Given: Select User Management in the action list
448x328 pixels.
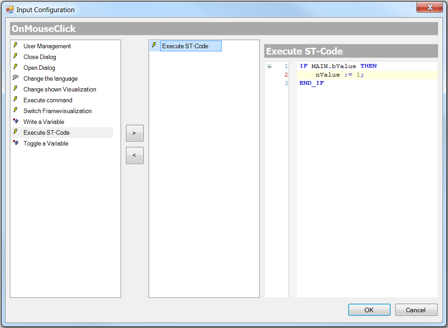Looking at the screenshot, I should coord(47,46).
